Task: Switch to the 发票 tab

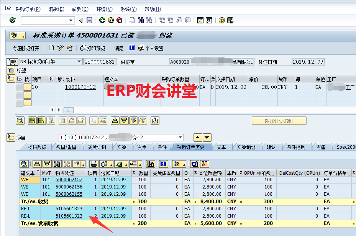Action: click(x=142, y=147)
